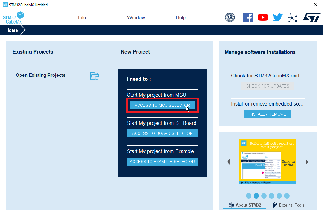Click 'Check for STM32CubeMX and...' text
This screenshot has height=216, width=323.
[267, 76]
